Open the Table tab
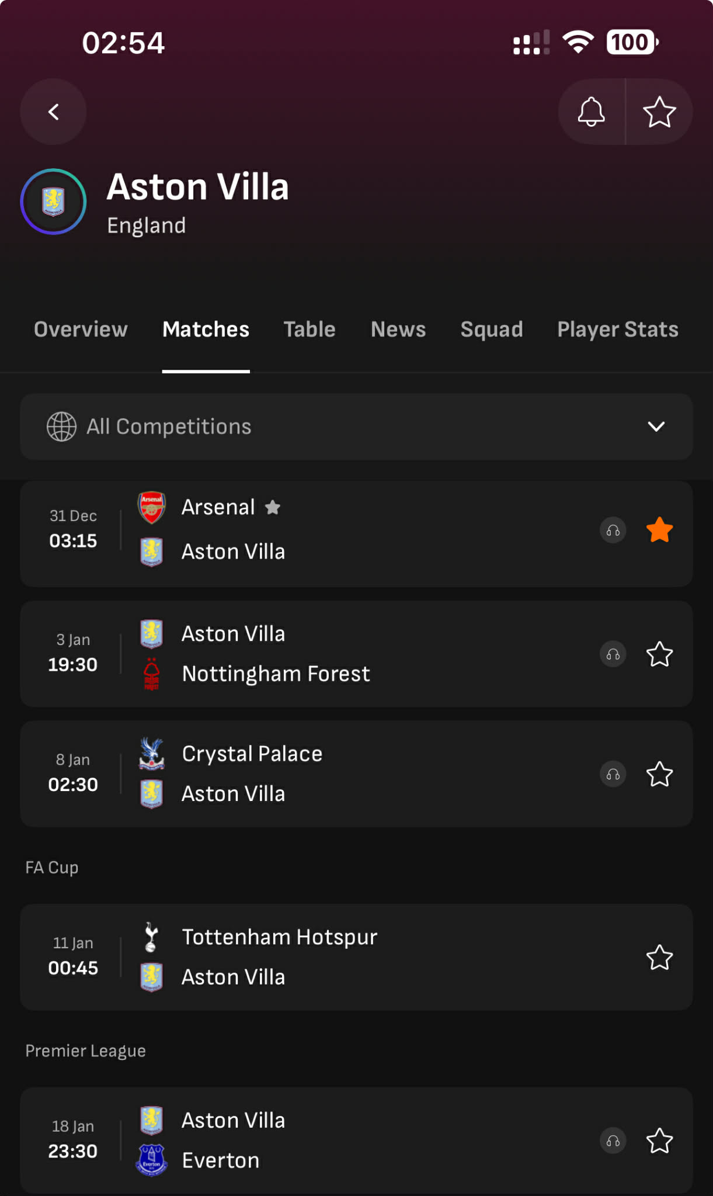713x1196 pixels. [309, 330]
